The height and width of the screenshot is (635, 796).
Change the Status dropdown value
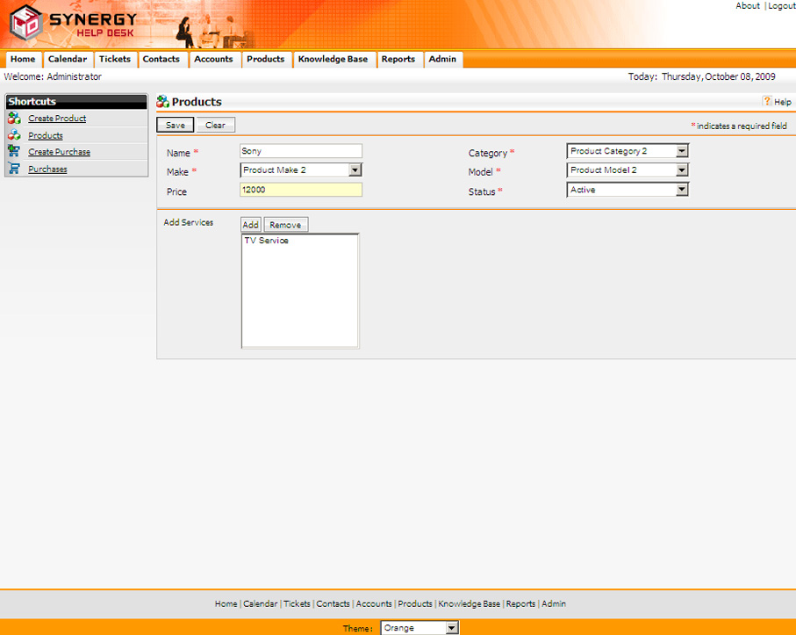(x=682, y=190)
